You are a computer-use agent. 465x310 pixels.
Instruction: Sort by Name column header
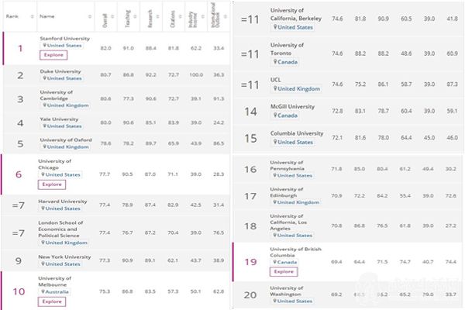[47, 15]
